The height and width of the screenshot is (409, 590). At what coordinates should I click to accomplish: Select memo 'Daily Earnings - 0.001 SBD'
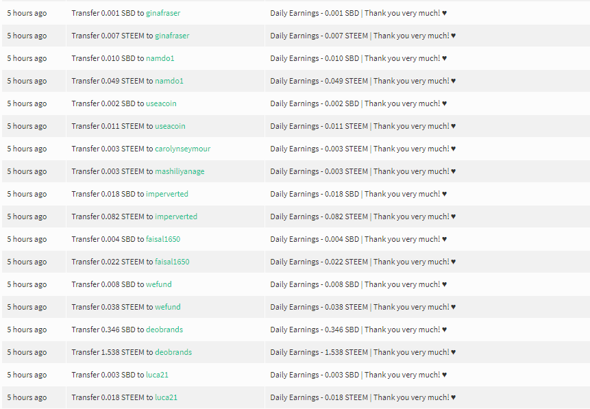coord(315,13)
